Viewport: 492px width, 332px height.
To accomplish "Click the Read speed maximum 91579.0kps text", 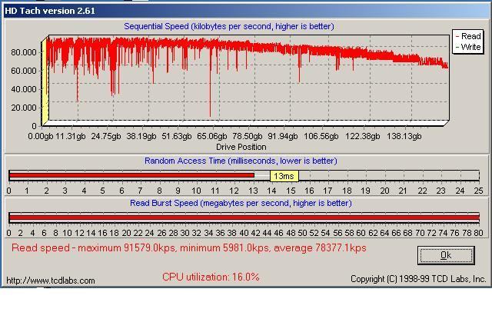I will 188,248.
